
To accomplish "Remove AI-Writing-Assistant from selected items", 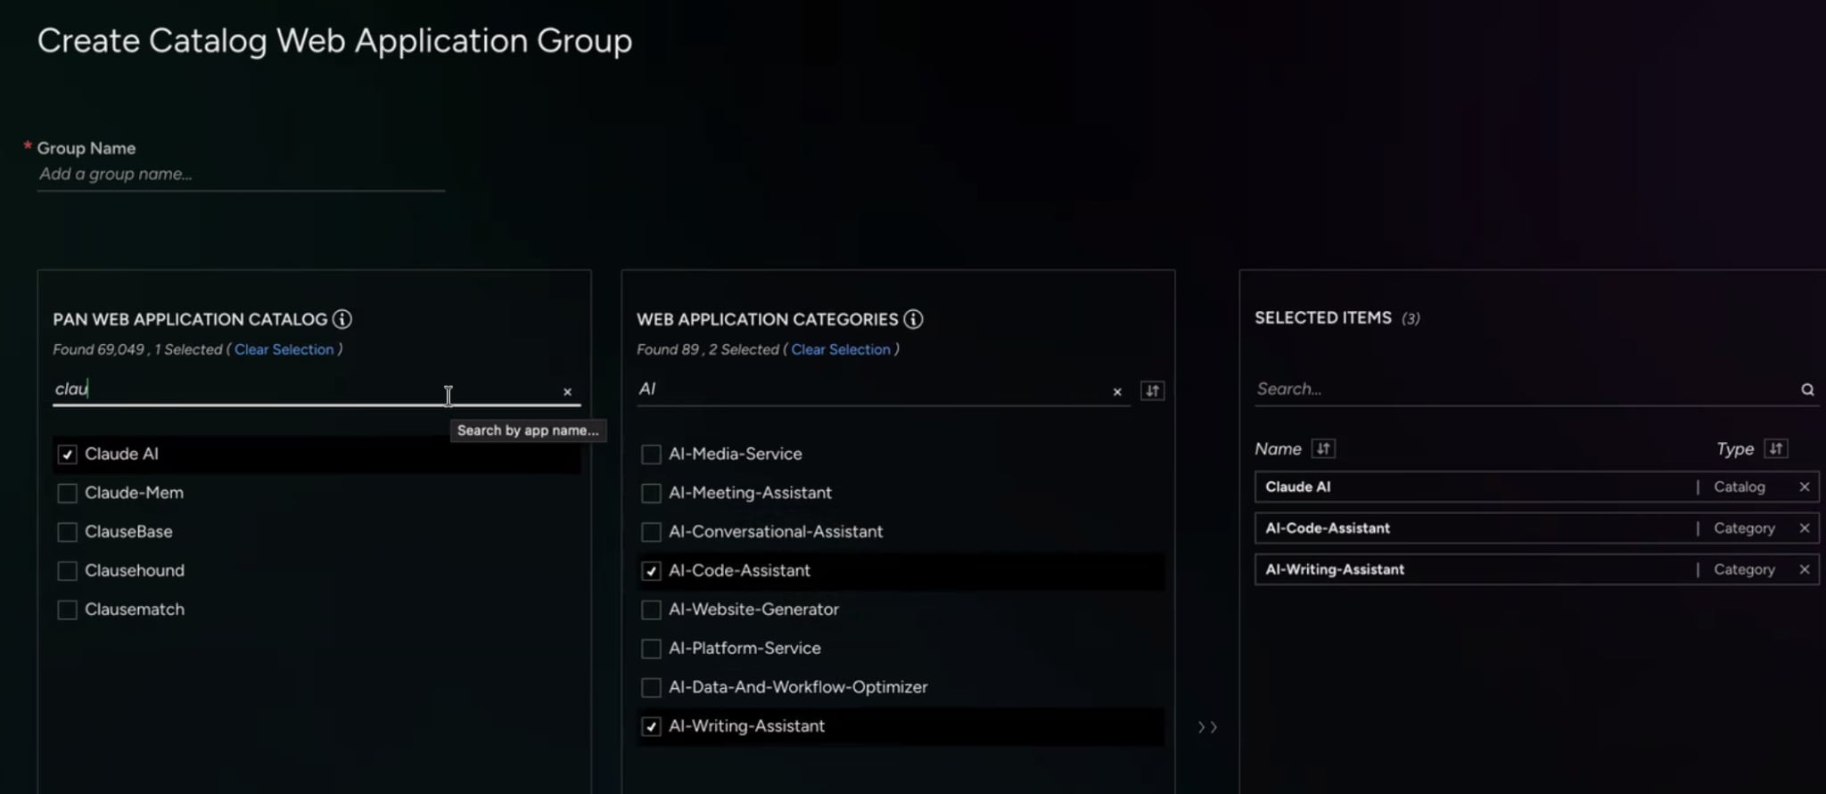I will click(1805, 569).
